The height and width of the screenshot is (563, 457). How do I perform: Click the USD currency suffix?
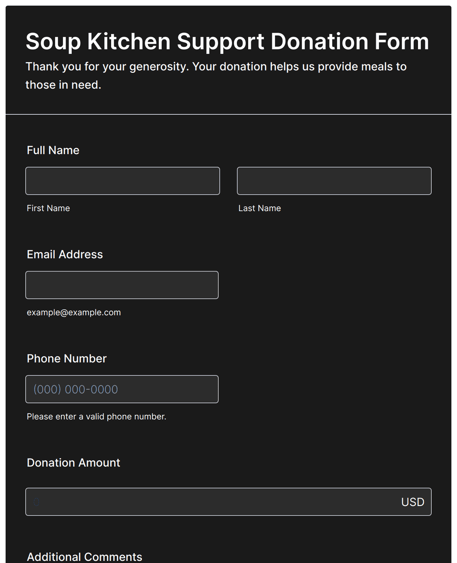[413, 502]
